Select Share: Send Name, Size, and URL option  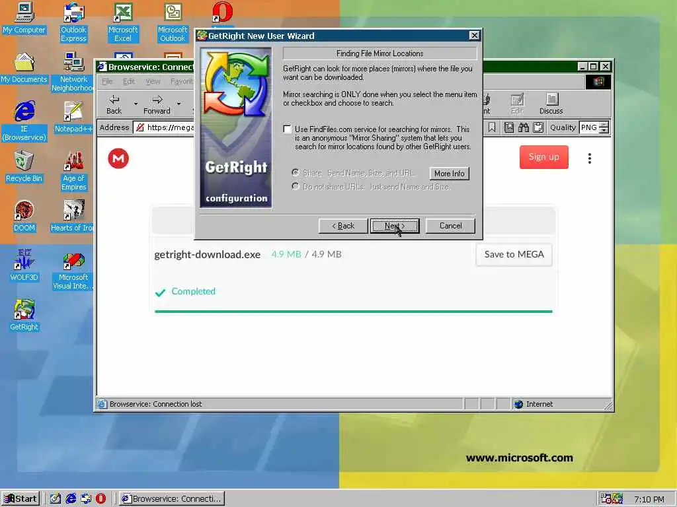(296, 173)
